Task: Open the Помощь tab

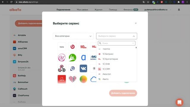Action: (x=113, y=10)
